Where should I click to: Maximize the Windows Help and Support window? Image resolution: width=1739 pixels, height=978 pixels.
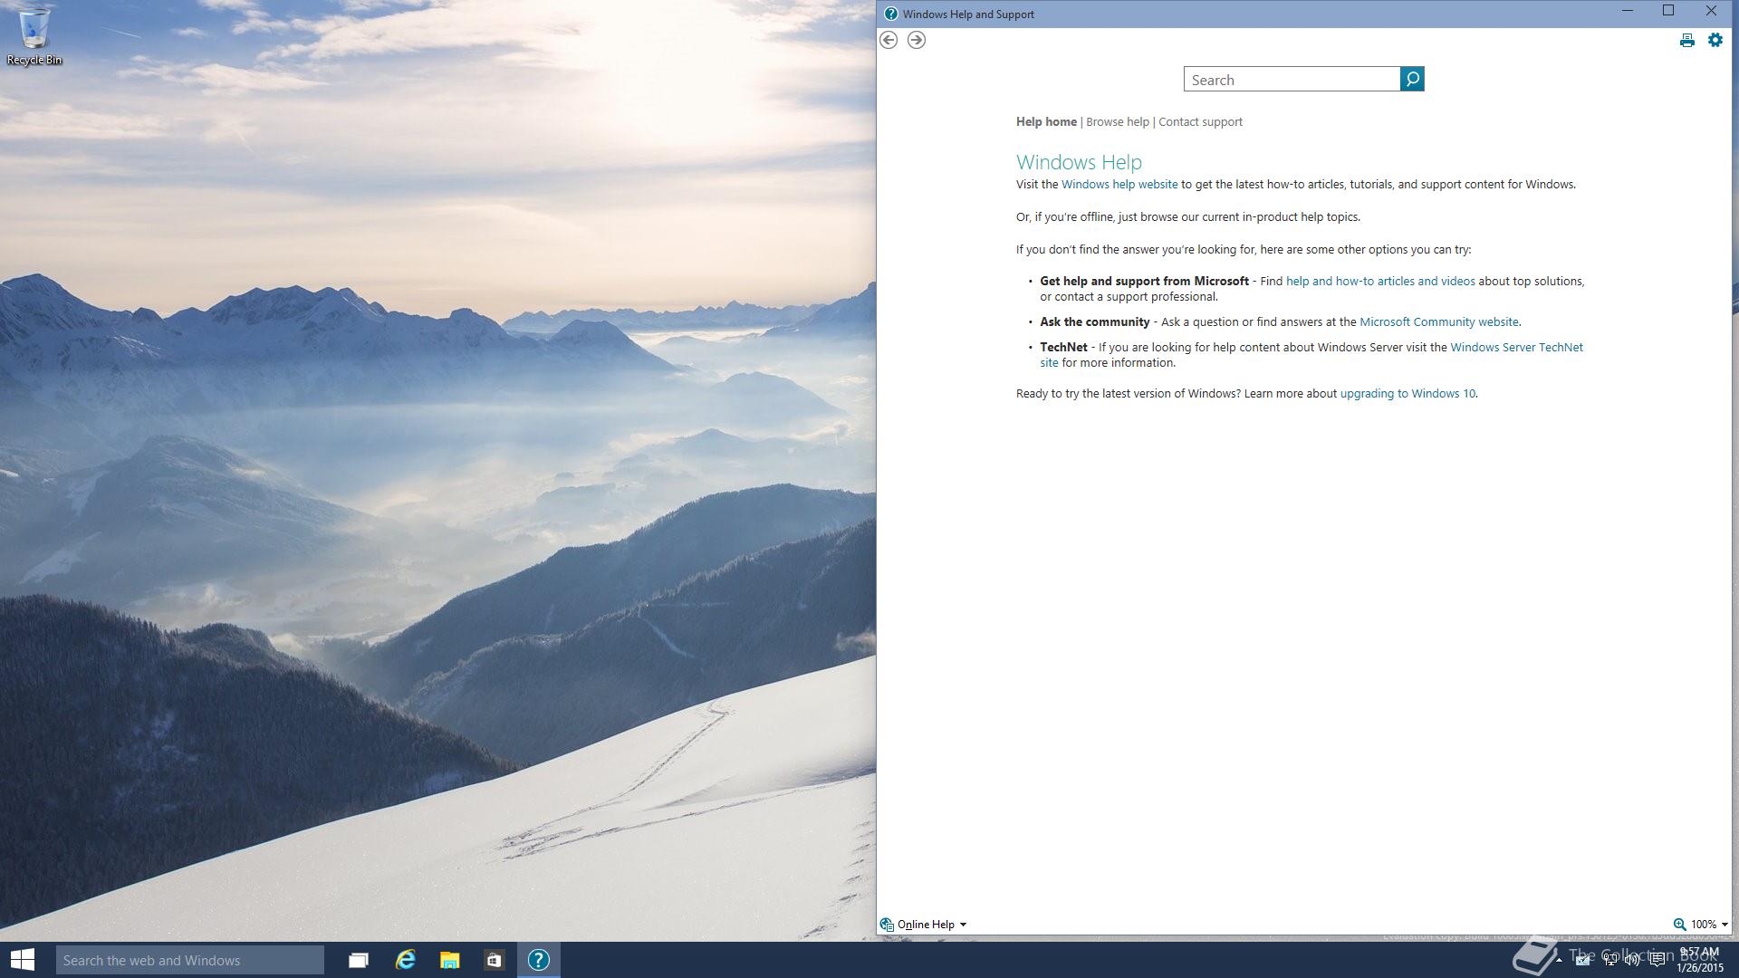[1668, 11]
